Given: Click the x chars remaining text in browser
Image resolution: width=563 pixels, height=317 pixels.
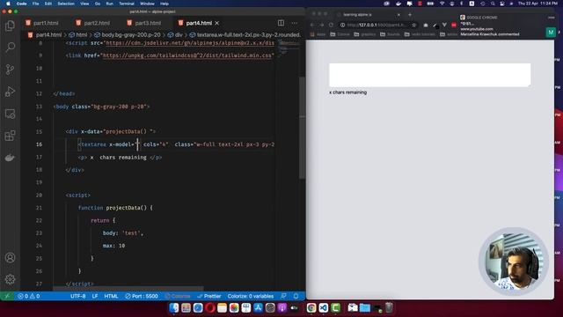Looking at the screenshot, I should [348, 92].
